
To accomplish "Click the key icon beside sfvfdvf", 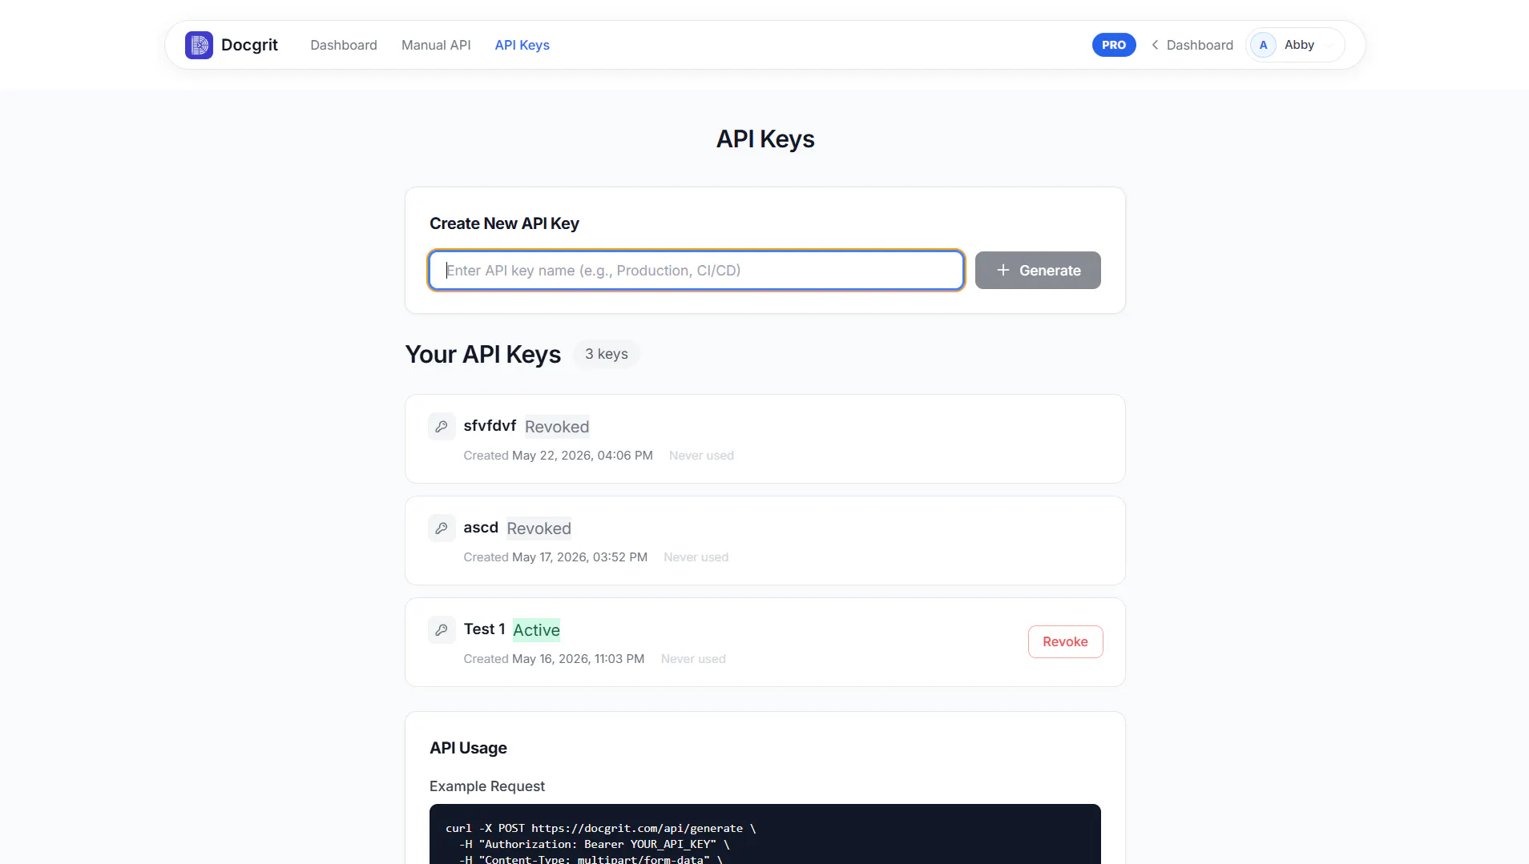I will pyautogui.click(x=442, y=427).
